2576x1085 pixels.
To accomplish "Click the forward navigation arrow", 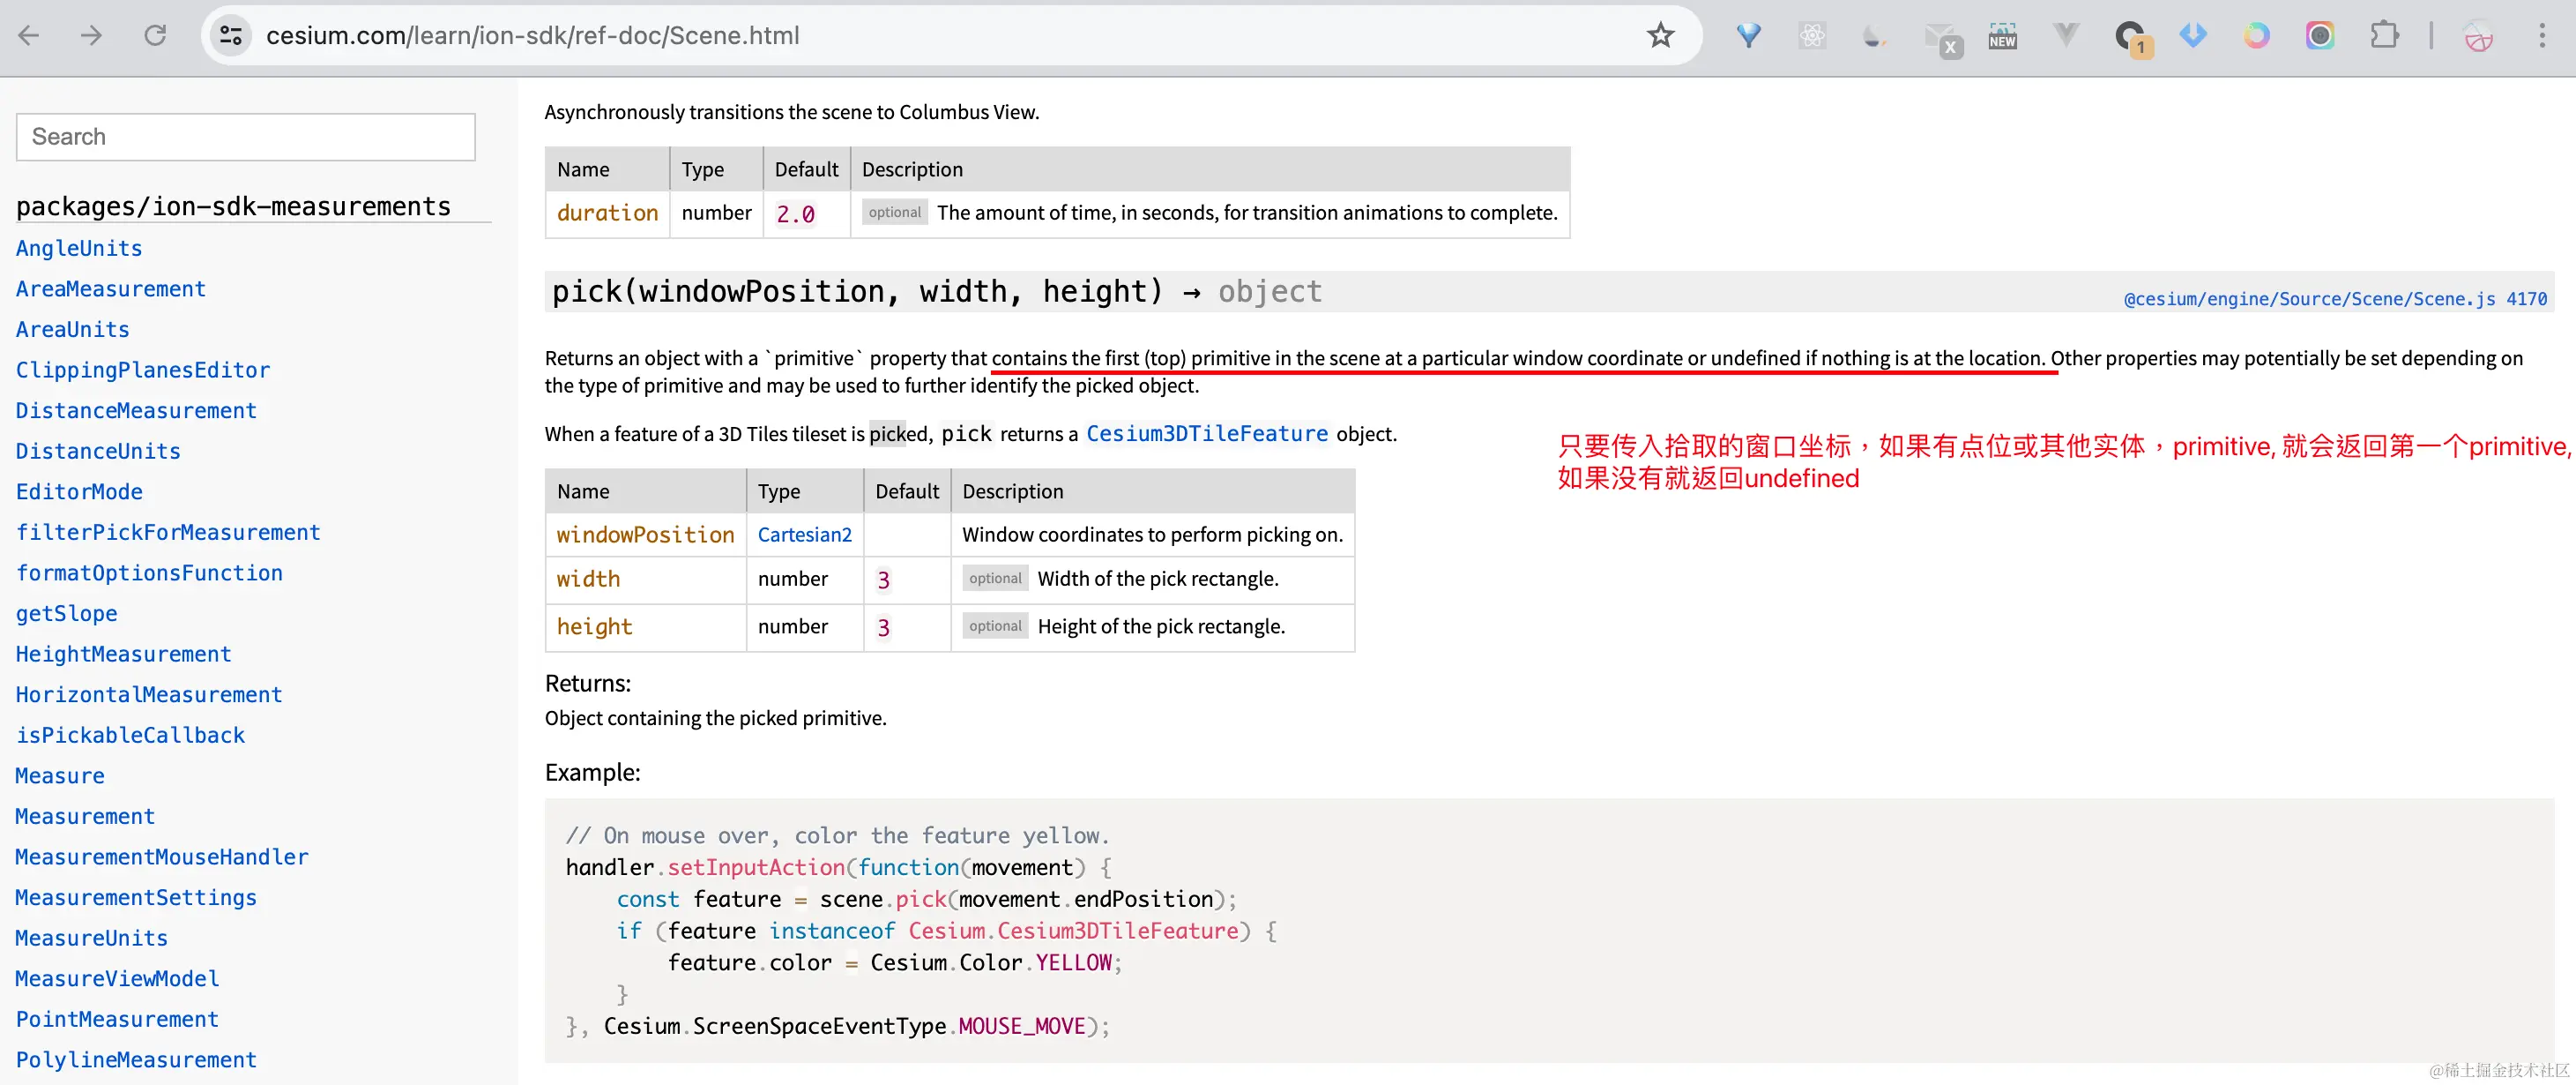I will click(91, 36).
